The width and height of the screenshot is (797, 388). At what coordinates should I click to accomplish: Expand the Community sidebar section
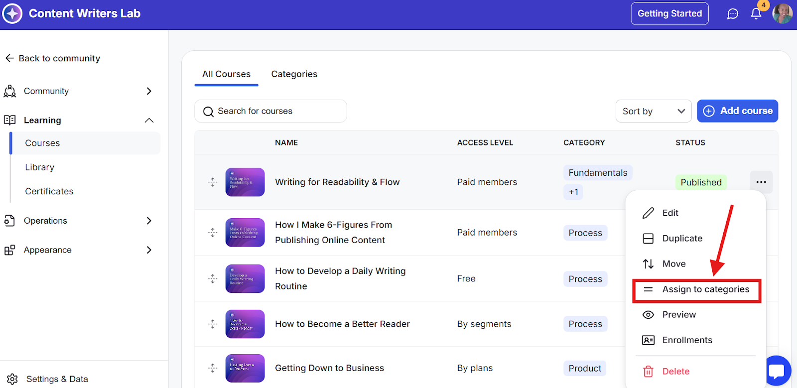[x=148, y=91]
